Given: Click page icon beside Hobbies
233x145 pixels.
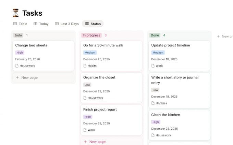Looking at the screenshot, I should (153, 103).
